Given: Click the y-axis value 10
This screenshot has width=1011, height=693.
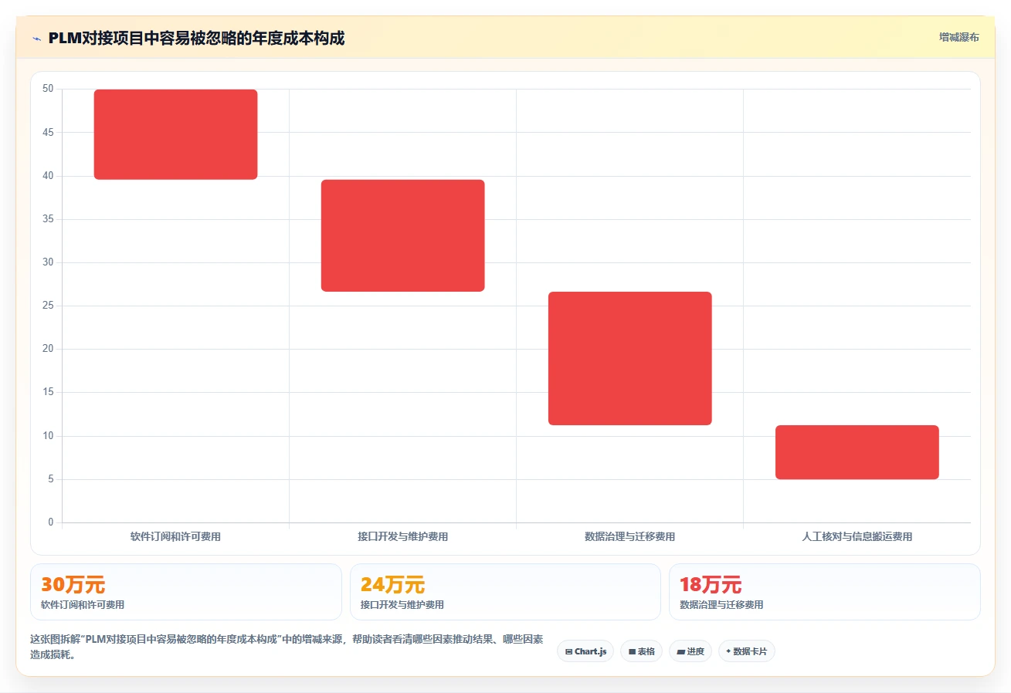Looking at the screenshot, I should (48, 436).
